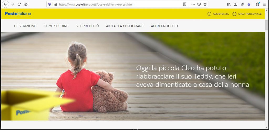Open the Firefox account avatar icon
269x130 pixels.
tap(242, 4)
